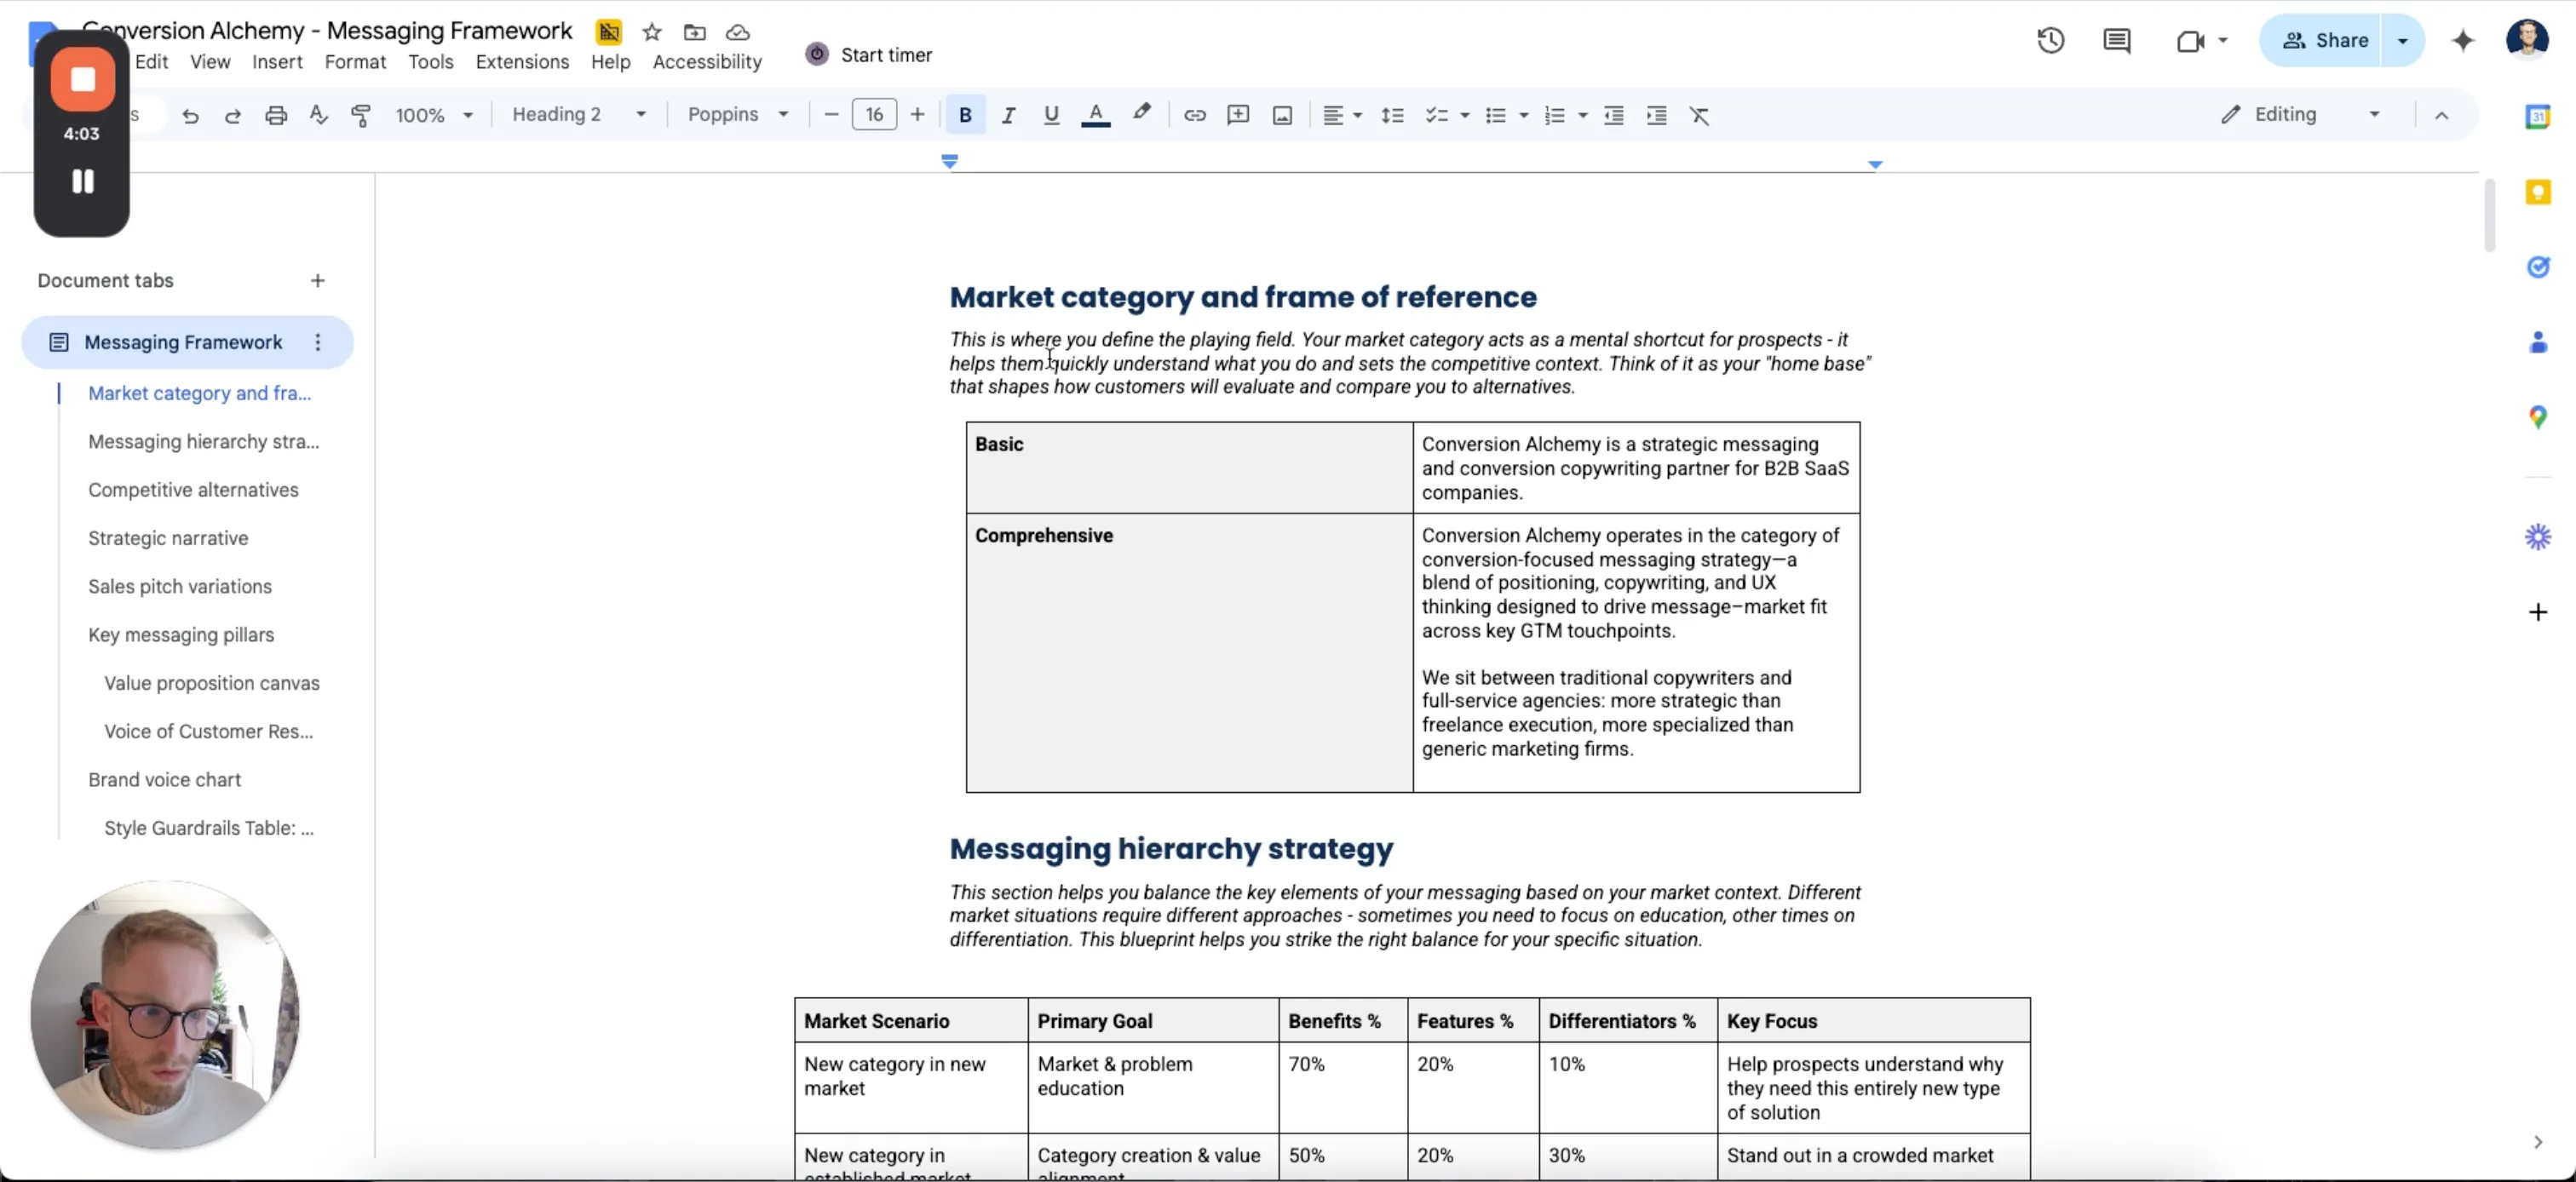Click the insert image icon

1282,115
